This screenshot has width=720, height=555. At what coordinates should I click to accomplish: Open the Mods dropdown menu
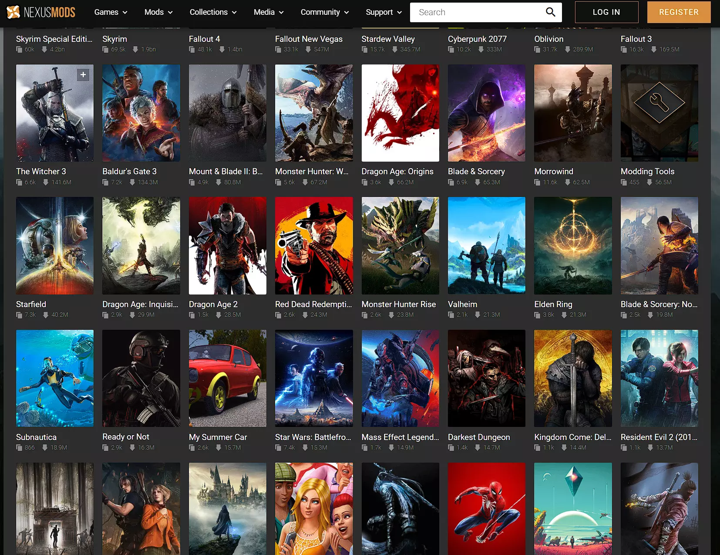tap(158, 12)
